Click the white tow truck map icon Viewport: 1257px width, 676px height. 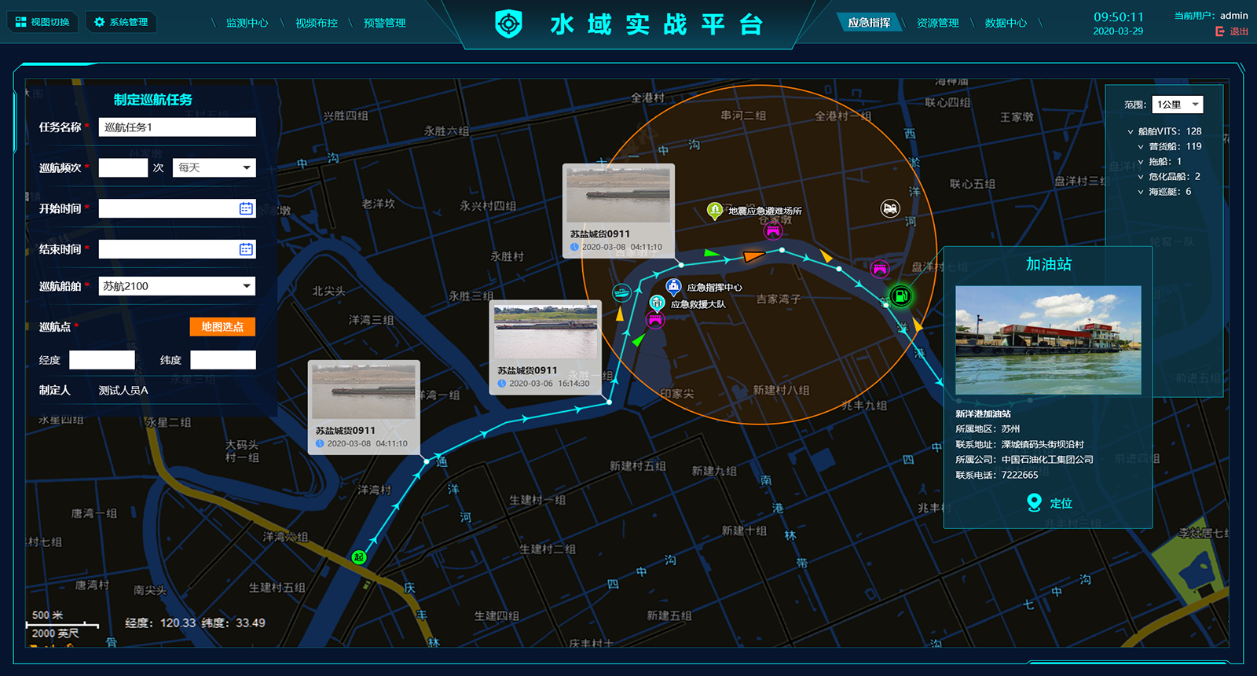[x=889, y=208]
